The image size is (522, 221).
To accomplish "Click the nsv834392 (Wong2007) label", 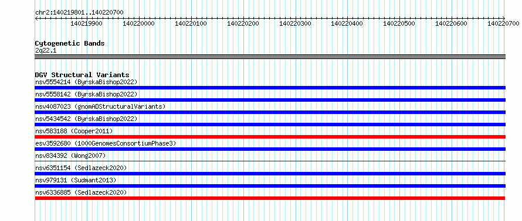I will coord(70,156).
